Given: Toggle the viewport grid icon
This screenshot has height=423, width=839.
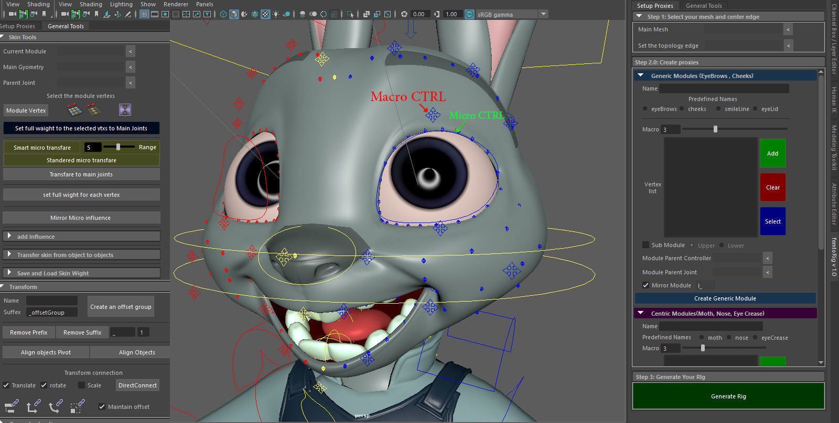Looking at the screenshot, I should point(144,14).
